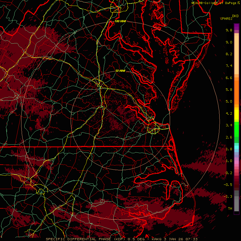Click the 0.2 scale value
Image resolution: width=241 pixels, height=241 pixels.
pos(229,173)
